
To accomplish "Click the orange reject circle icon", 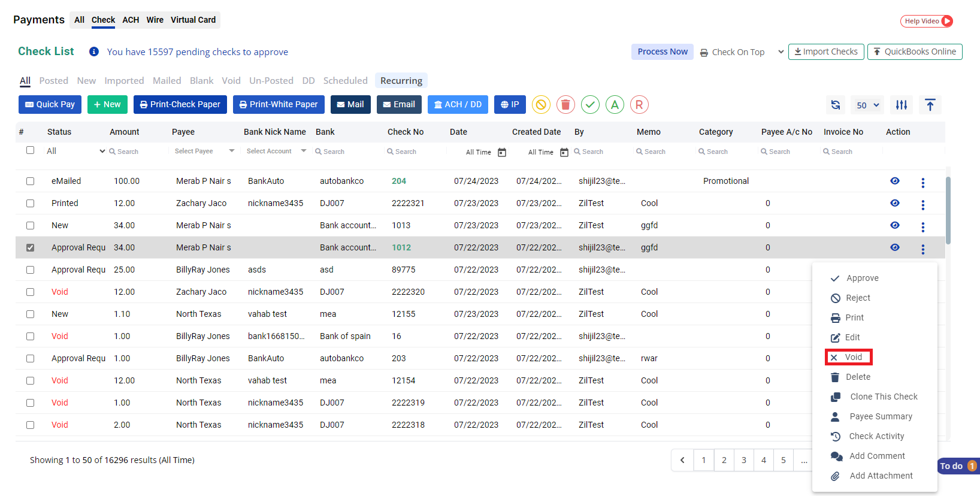I will [x=541, y=105].
